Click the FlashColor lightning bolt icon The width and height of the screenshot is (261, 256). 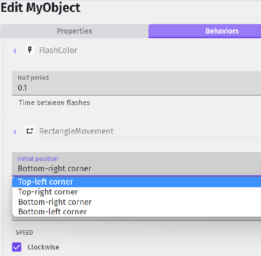click(30, 50)
